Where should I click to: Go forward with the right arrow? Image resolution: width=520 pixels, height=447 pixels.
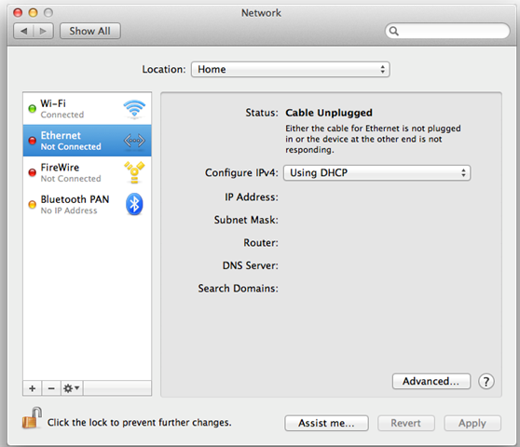(43, 31)
